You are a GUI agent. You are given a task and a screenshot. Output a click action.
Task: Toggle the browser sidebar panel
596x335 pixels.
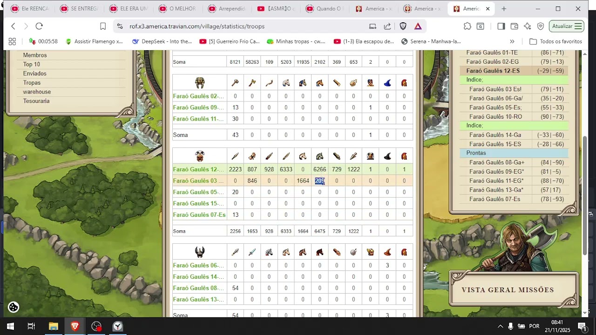pyautogui.click(x=501, y=27)
